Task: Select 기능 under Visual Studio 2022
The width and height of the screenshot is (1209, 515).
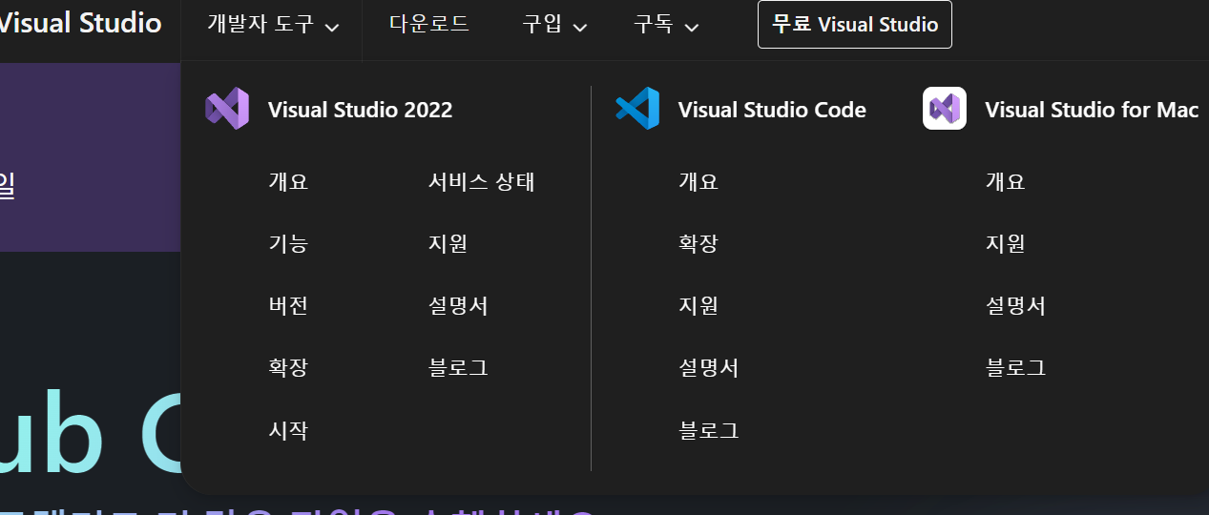Action: [288, 243]
